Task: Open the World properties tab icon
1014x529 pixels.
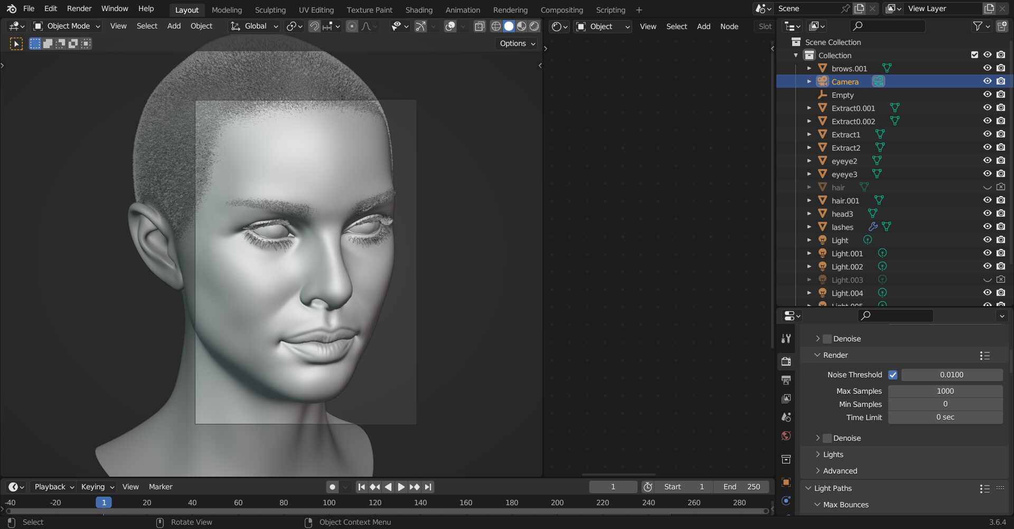Action: (x=786, y=436)
